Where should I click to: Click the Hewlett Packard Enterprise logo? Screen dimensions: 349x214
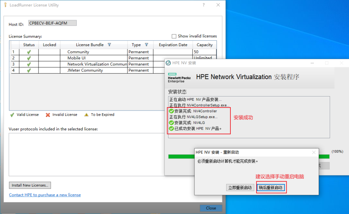(x=179, y=78)
